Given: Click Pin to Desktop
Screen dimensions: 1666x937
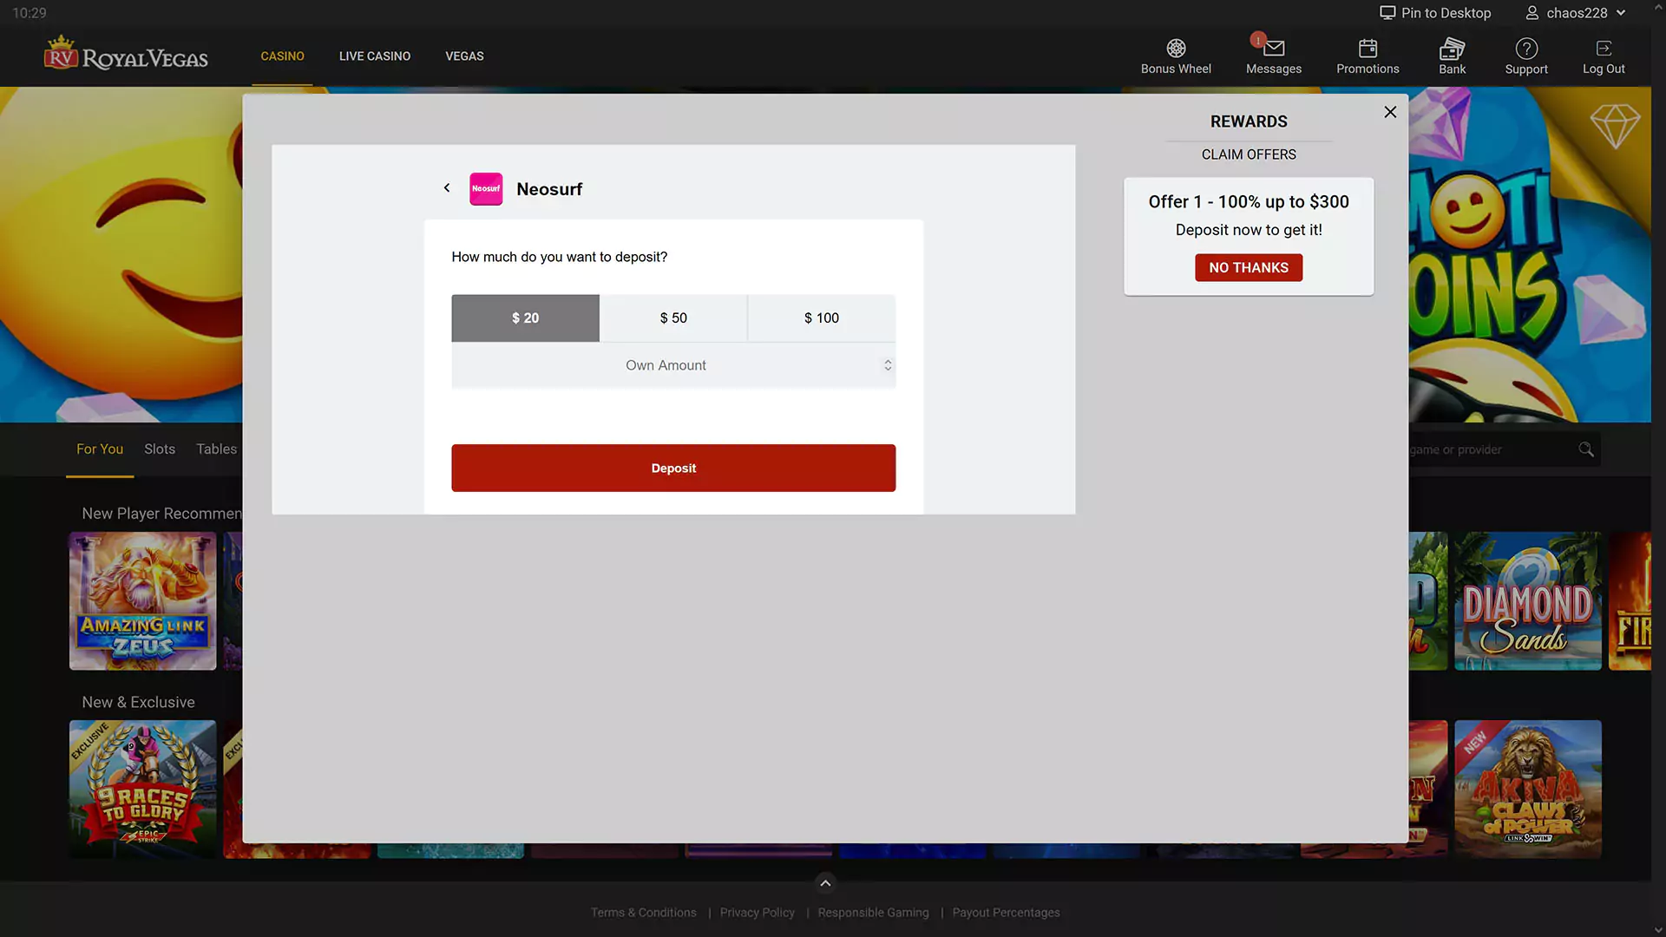Looking at the screenshot, I should coord(1435,13).
